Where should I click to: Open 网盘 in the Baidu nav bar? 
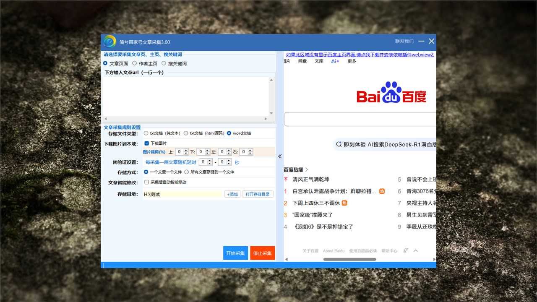point(302,61)
